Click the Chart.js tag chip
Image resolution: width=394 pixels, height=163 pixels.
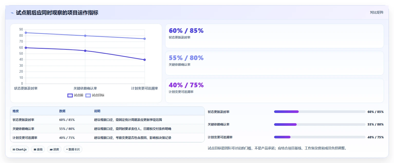pos(20,149)
